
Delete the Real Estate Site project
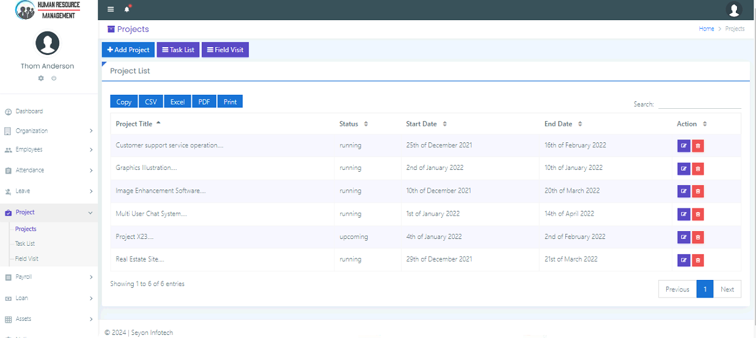697,260
